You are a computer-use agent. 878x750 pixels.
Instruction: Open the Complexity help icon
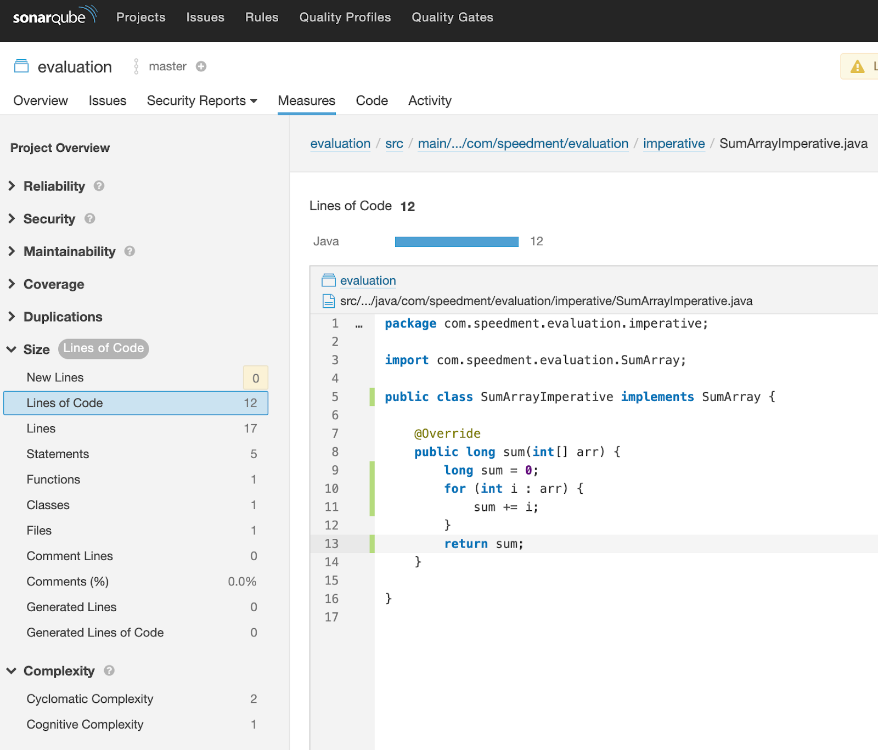109,670
